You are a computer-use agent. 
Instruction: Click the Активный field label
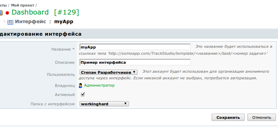[x=65, y=95]
